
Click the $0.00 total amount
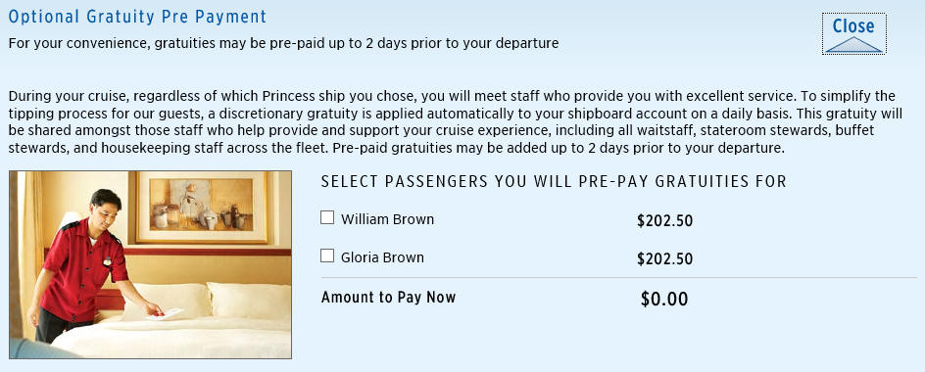pyautogui.click(x=664, y=300)
